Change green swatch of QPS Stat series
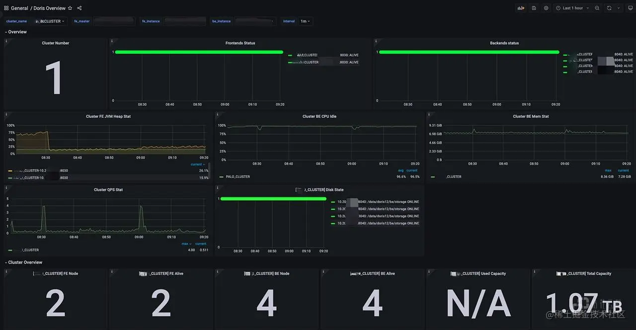This screenshot has width=636, height=330. 10,250
